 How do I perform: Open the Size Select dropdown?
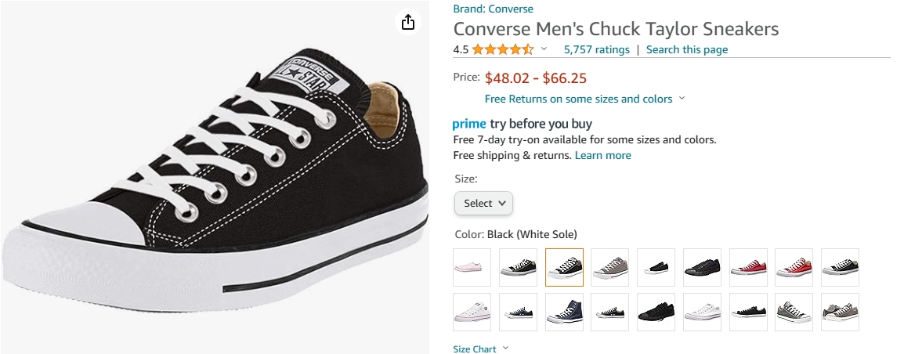tap(483, 203)
